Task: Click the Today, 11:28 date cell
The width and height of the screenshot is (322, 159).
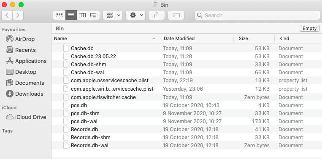Action: click(x=178, y=57)
